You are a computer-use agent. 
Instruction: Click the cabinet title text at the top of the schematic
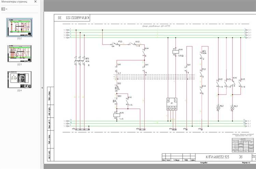156,26
